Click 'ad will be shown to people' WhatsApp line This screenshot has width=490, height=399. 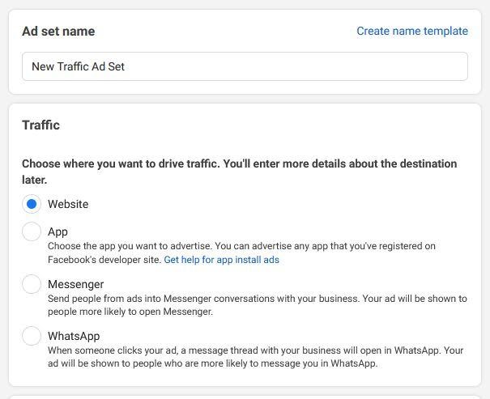click(212, 363)
